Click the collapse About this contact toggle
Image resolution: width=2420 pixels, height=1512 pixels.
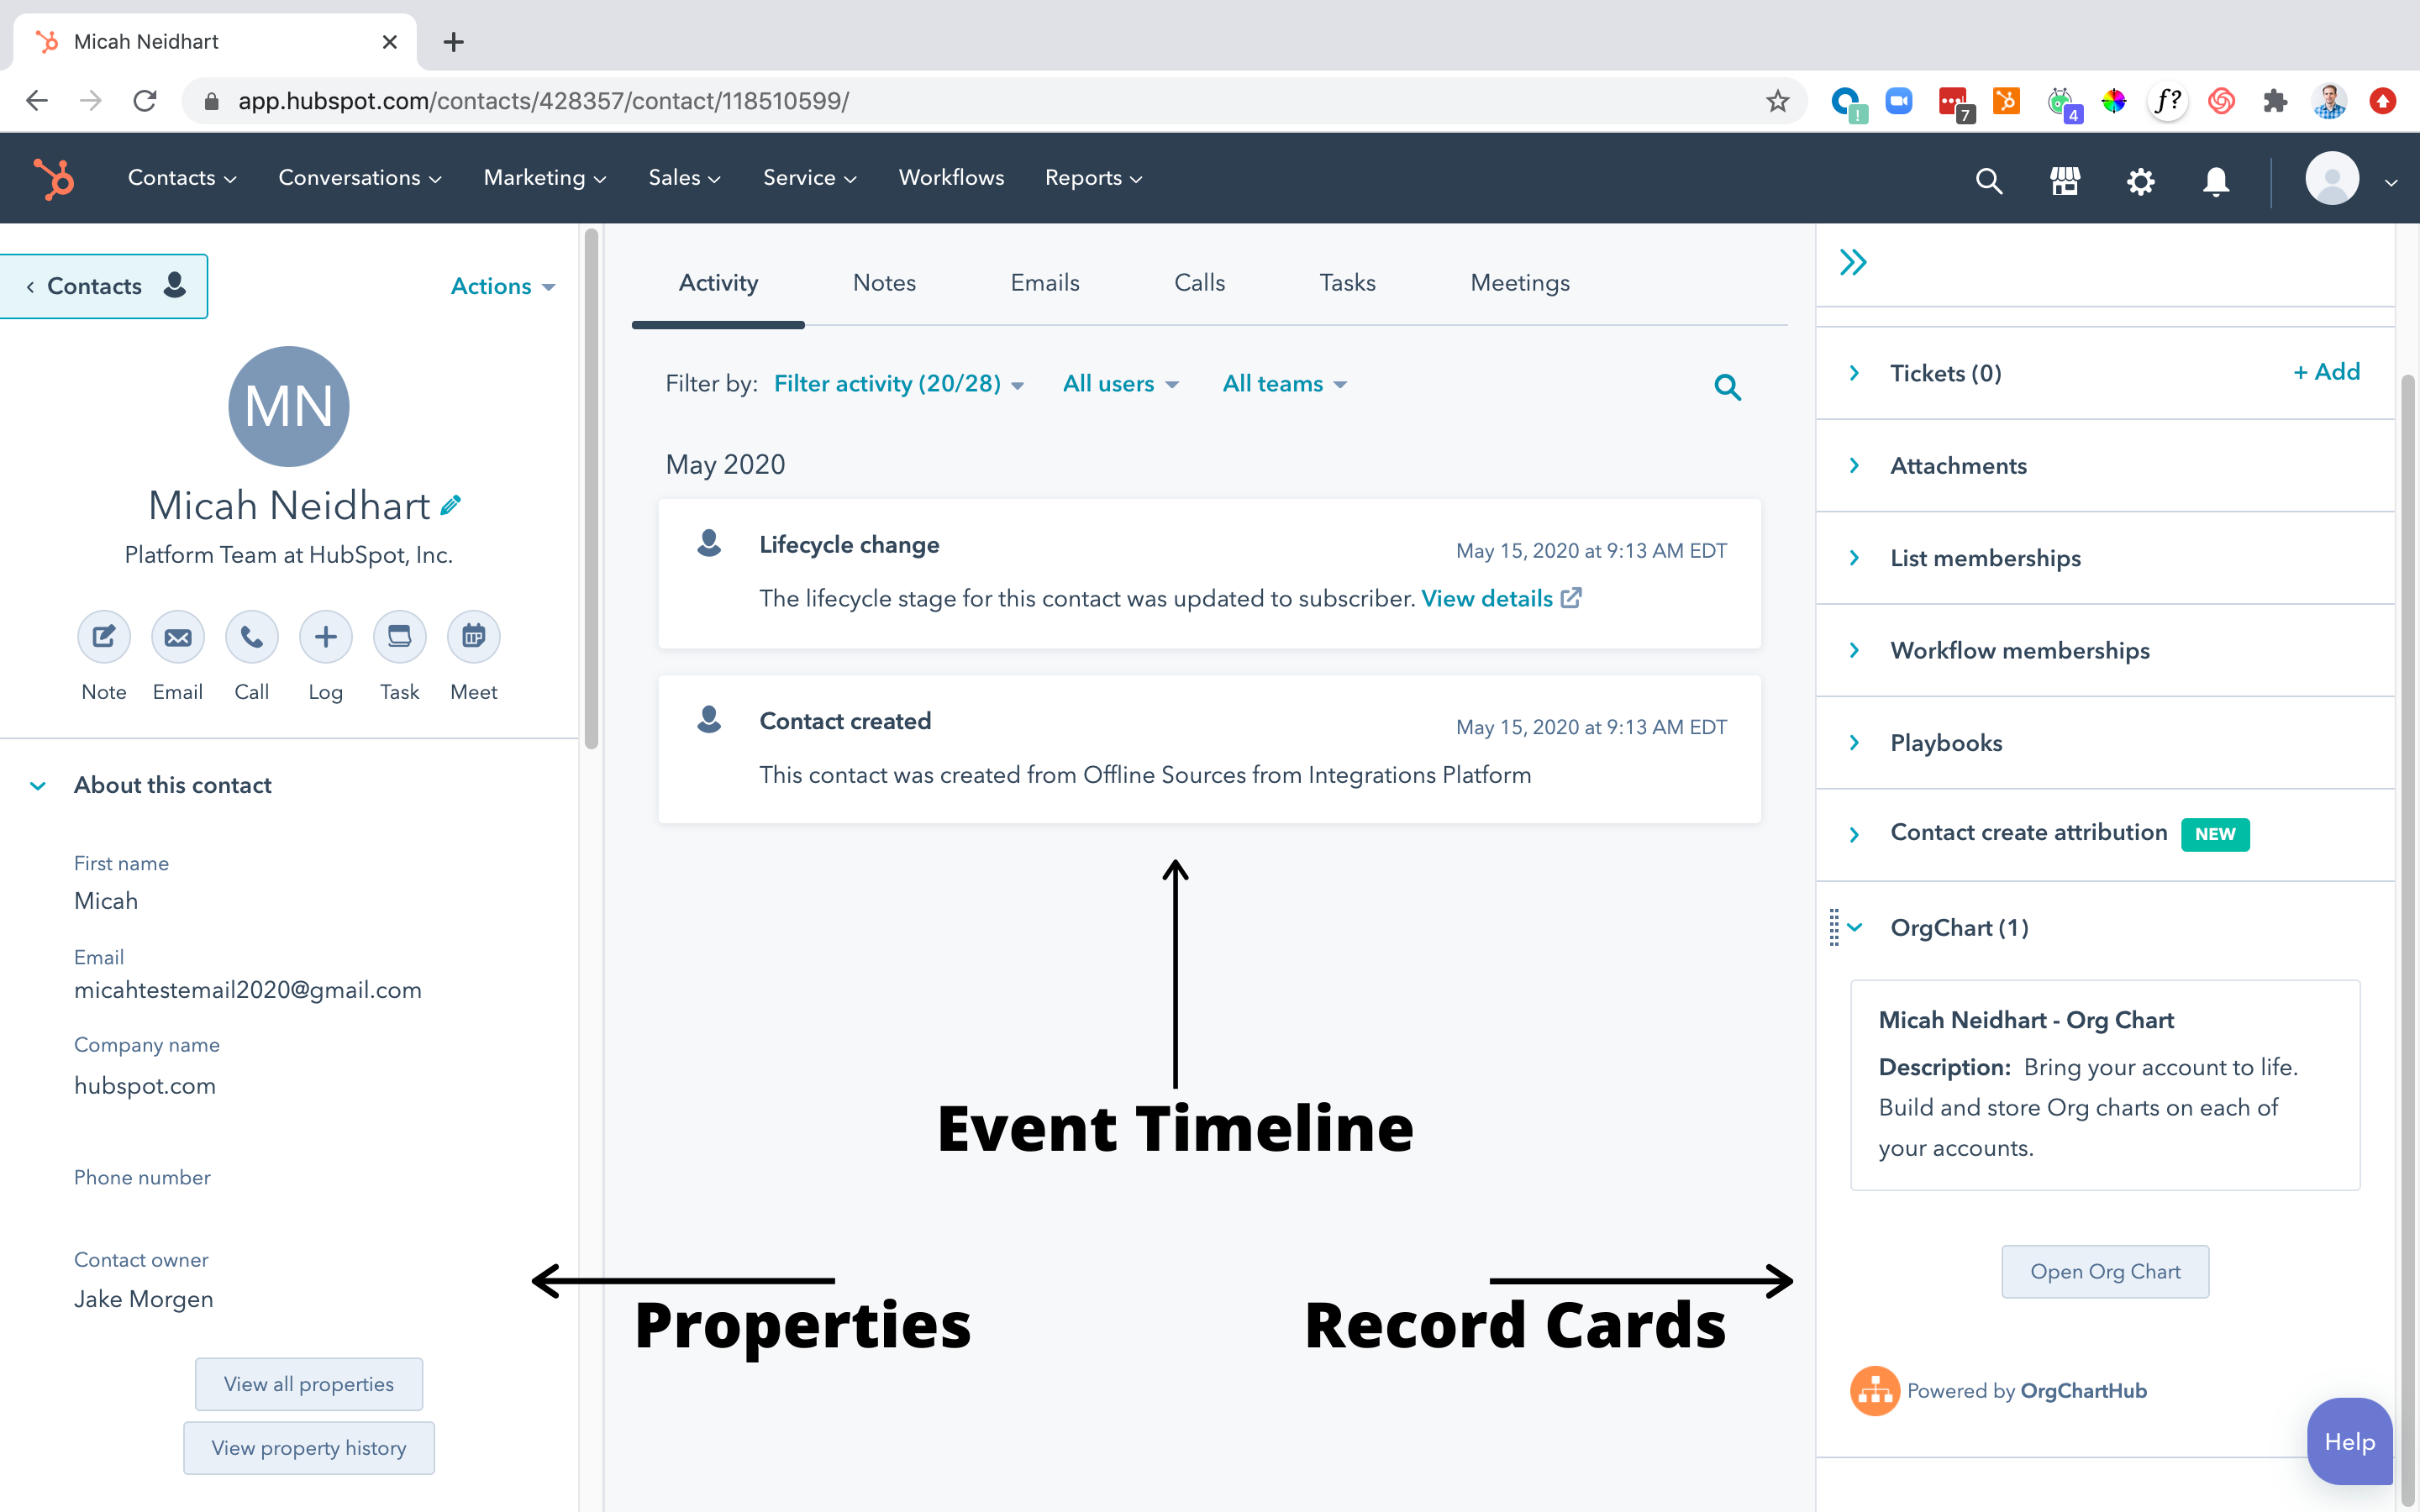39,784
